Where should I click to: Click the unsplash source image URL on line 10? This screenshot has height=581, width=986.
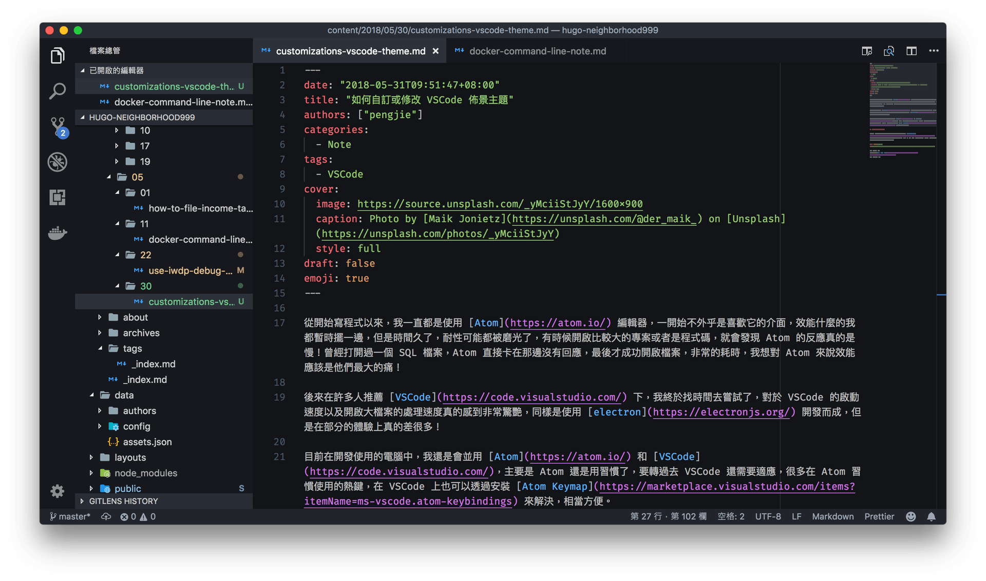pos(500,204)
